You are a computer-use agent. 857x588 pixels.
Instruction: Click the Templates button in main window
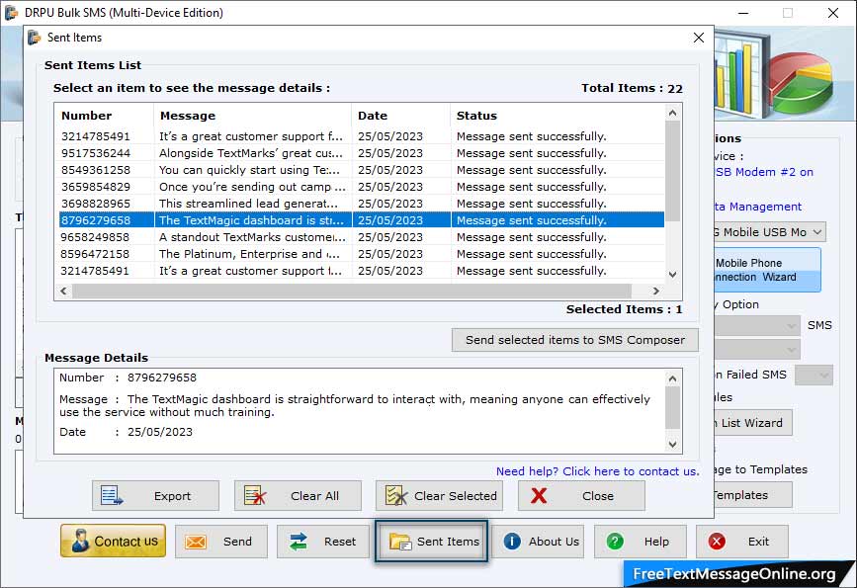[x=752, y=495]
